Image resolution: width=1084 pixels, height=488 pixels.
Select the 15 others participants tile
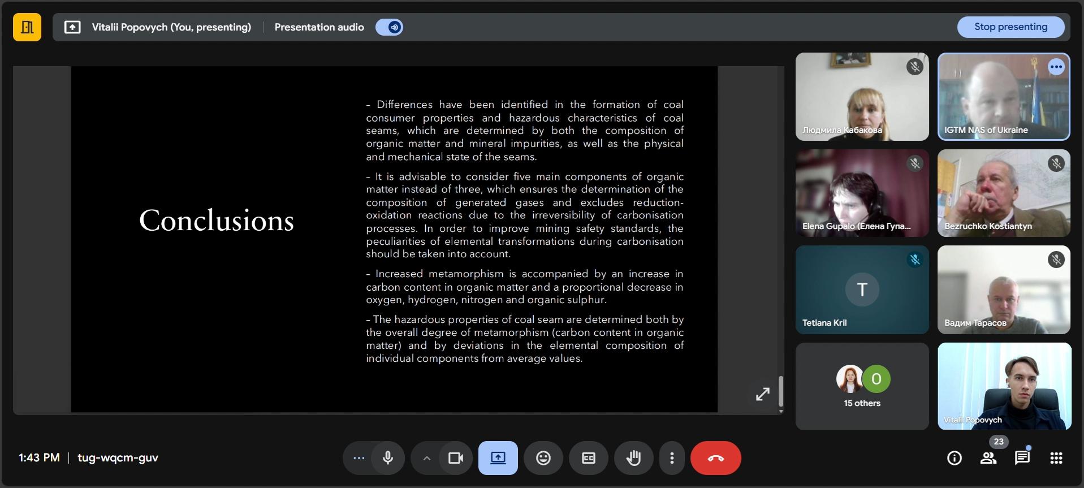[x=862, y=386]
